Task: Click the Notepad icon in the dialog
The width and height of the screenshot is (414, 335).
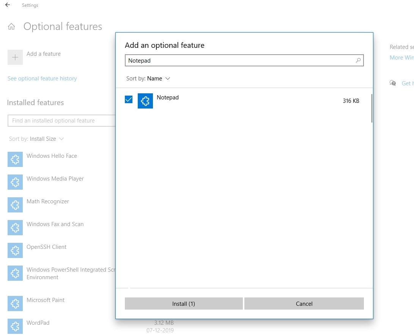Action: [x=145, y=101]
